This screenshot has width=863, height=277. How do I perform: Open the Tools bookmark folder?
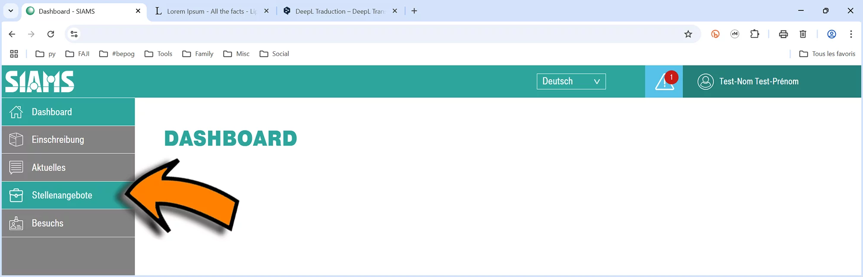[158, 54]
